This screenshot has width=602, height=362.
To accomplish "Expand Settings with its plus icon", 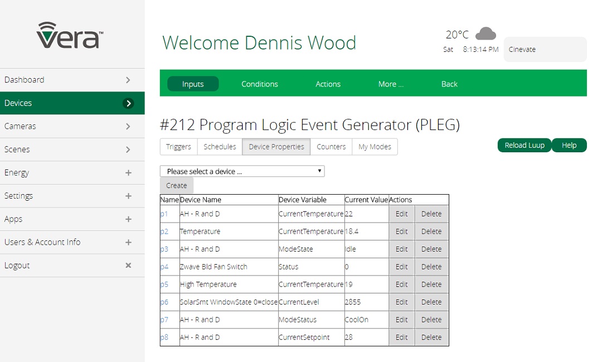I will [128, 196].
